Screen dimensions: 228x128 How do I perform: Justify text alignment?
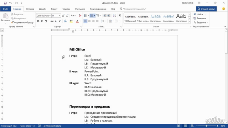(x=97, y=21)
